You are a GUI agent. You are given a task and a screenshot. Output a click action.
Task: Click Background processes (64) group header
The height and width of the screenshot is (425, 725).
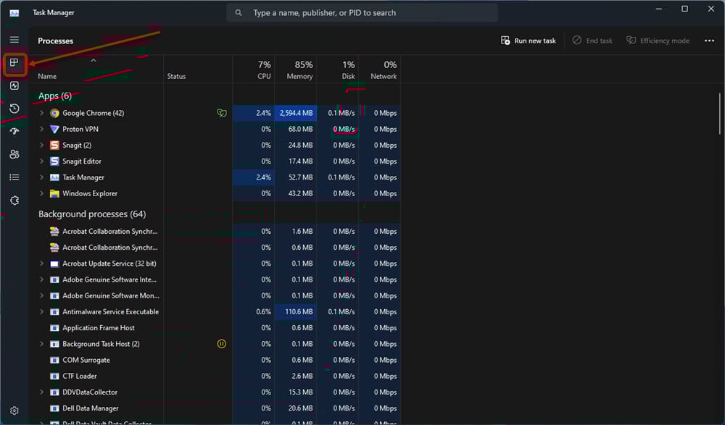coord(92,214)
